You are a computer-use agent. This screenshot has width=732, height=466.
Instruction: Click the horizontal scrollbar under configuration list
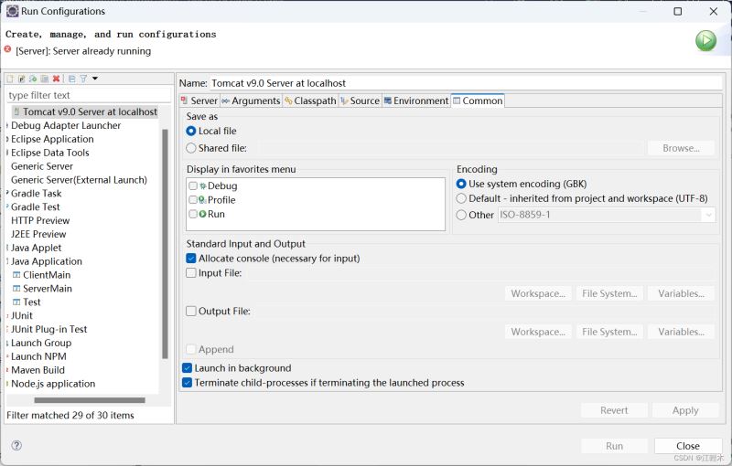point(90,400)
